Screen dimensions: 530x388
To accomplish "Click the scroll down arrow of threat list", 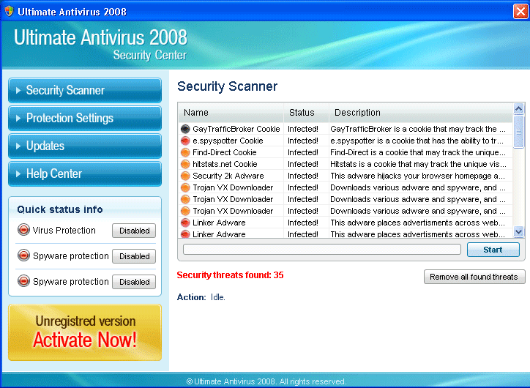I will pyautogui.click(x=518, y=231).
